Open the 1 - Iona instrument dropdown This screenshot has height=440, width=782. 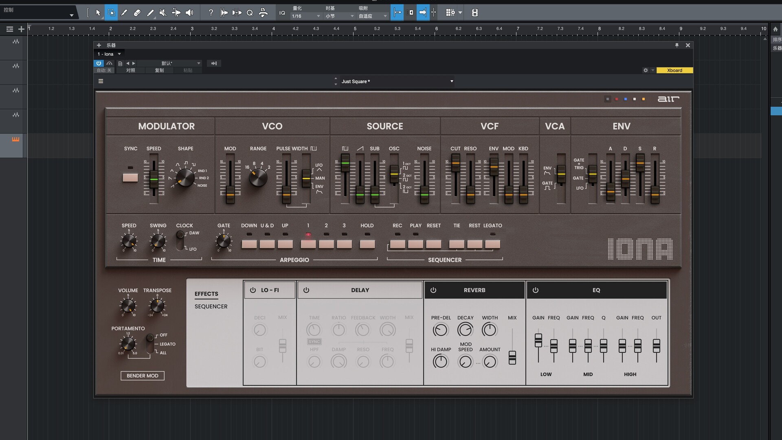[x=119, y=54]
